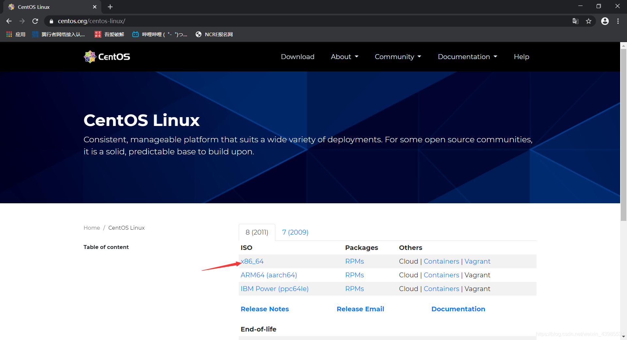Image resolution: width=627 pixels, height=340 pixels.
Task: Open the Release Email link
Action: tap(360, 309)
